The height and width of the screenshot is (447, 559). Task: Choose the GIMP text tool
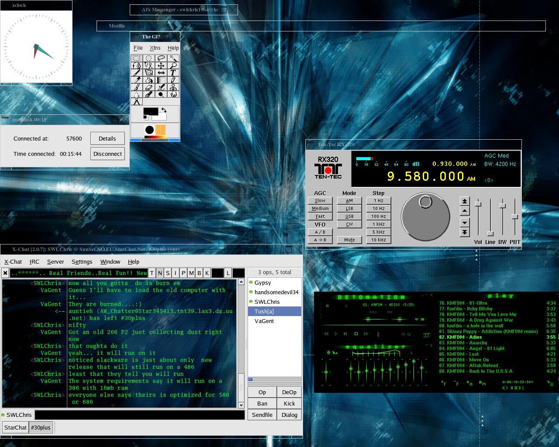tap(173, 72)
